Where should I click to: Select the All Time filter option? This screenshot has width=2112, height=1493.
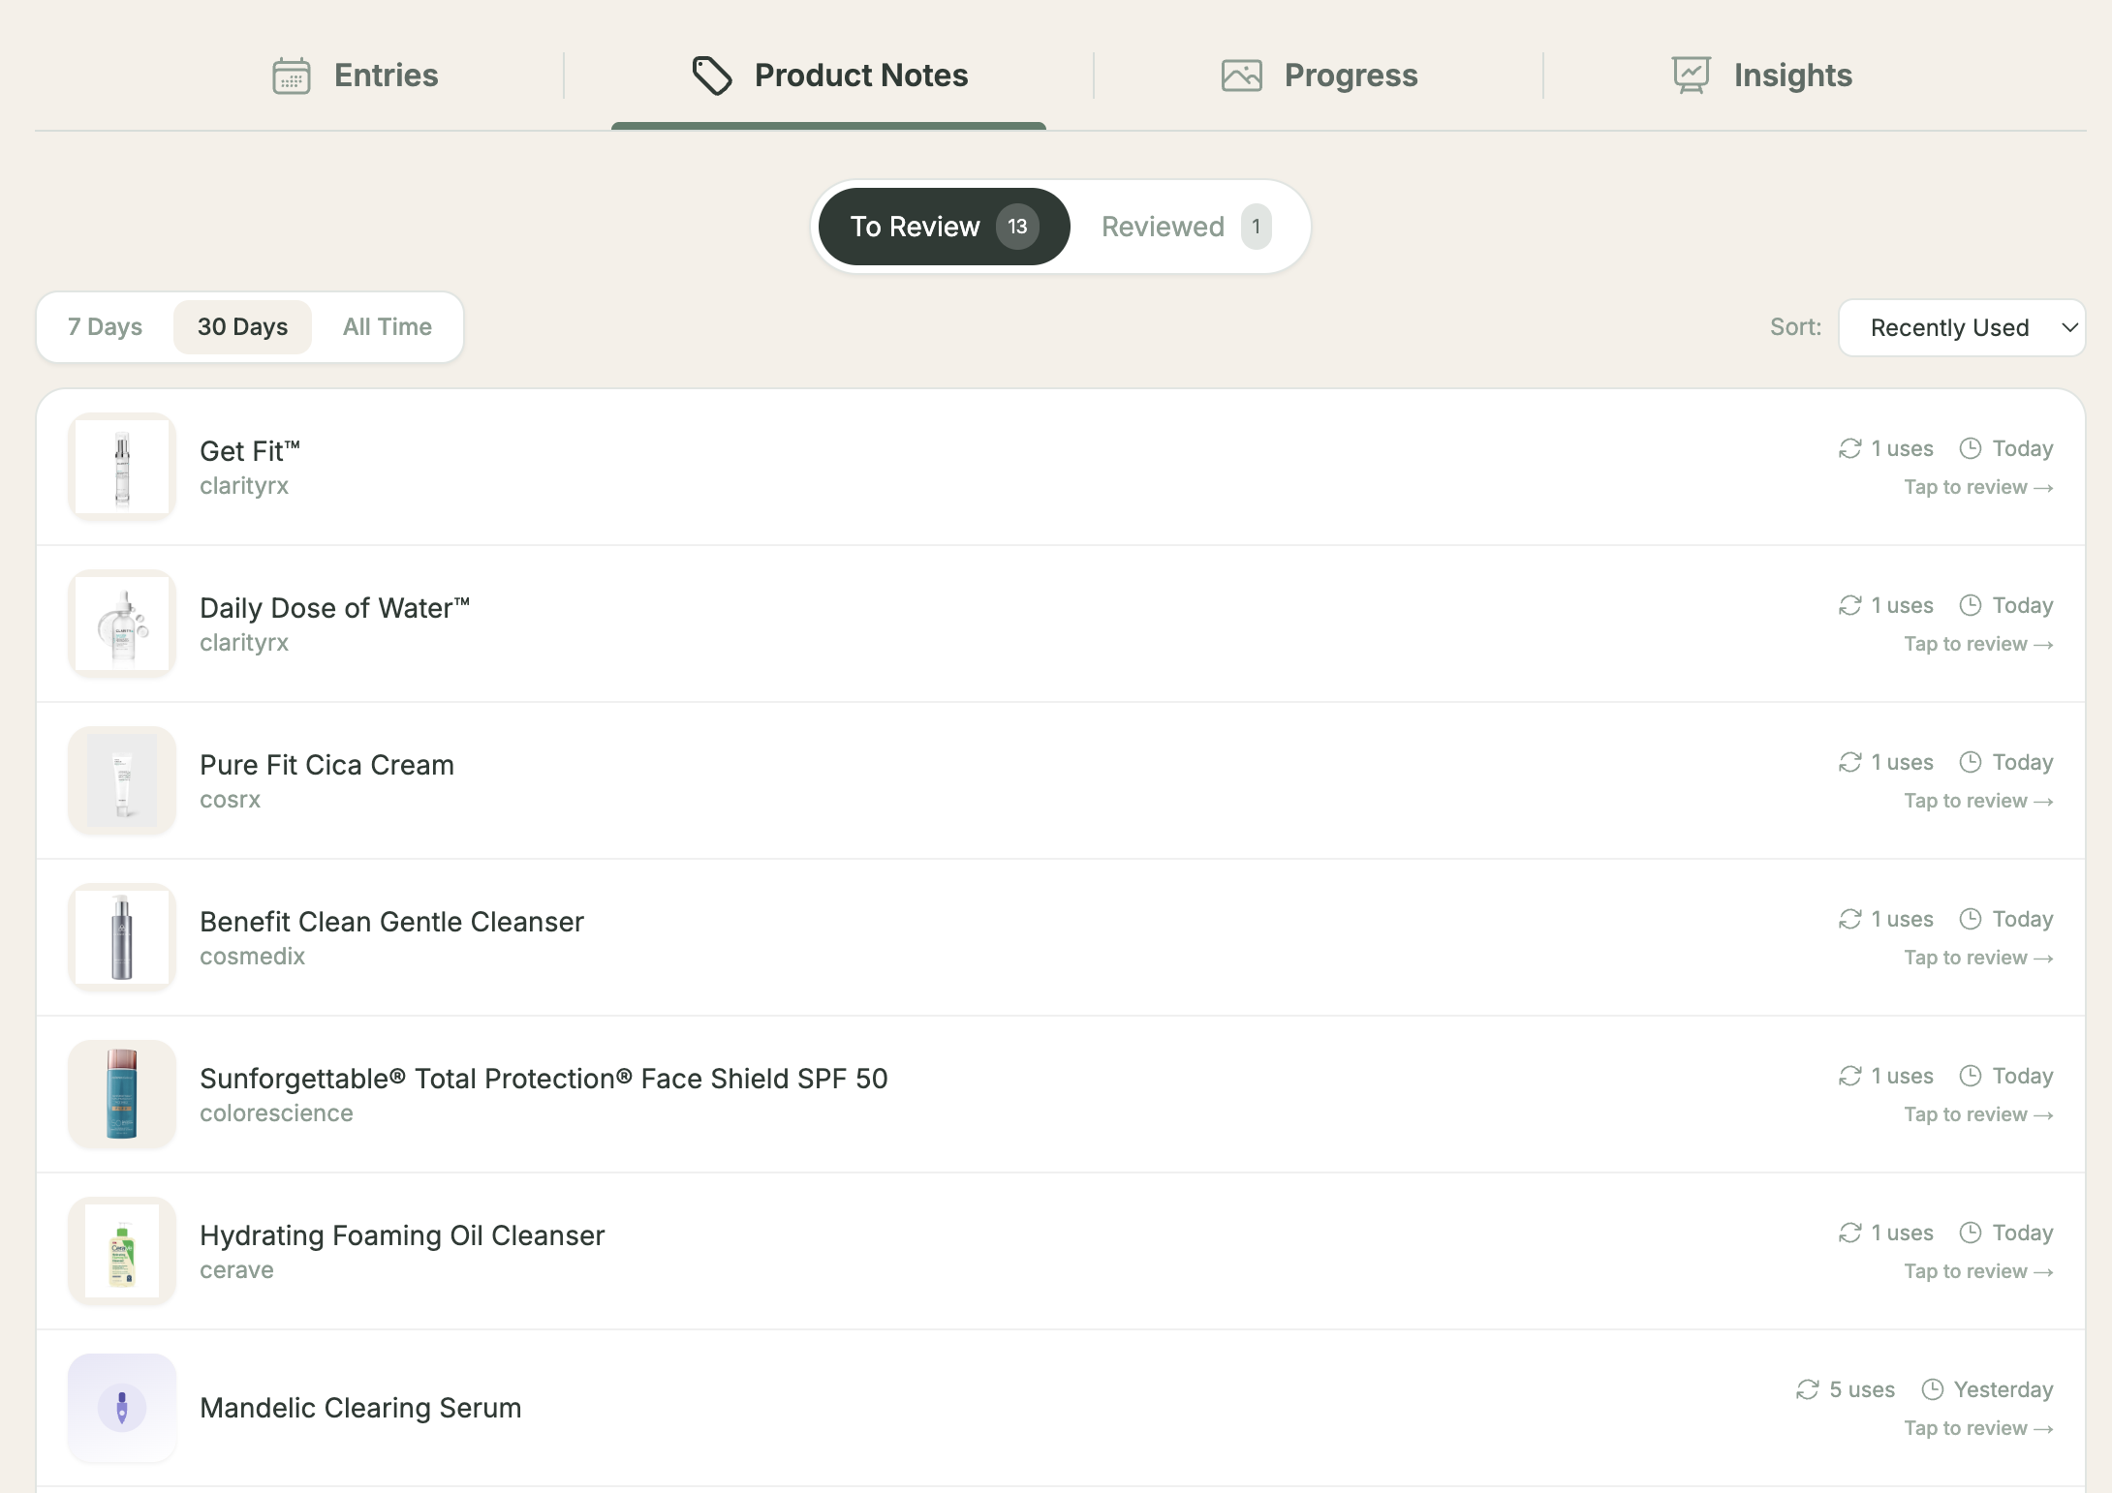tap(388, 326)
